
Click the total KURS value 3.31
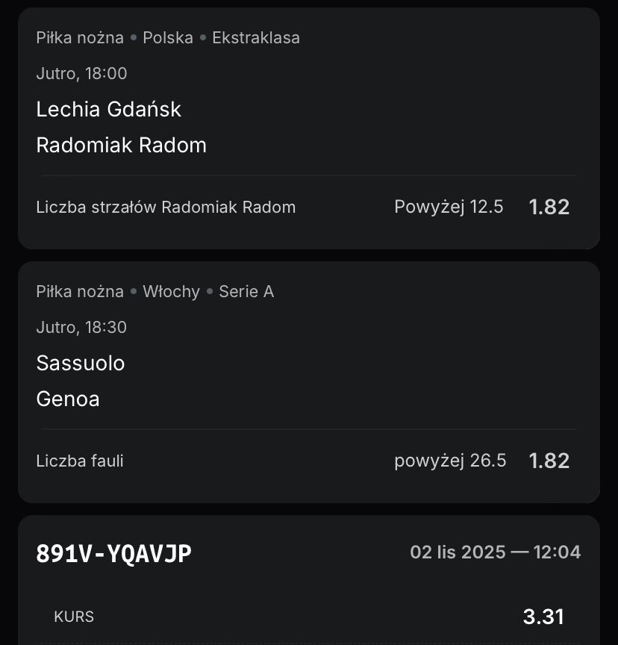tap(543, 617)
